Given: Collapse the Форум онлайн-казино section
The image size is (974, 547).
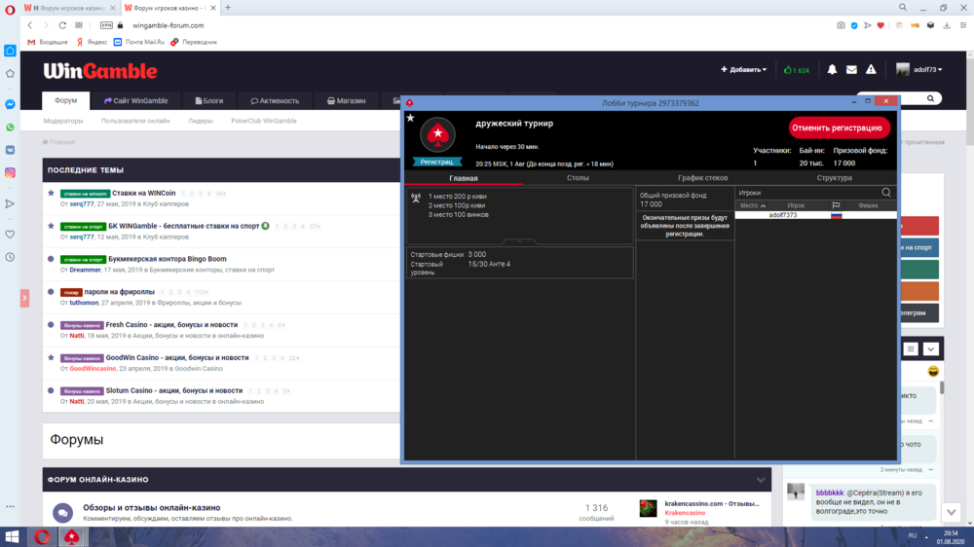Looking at the screenshot, I should (x=762, y=480).
